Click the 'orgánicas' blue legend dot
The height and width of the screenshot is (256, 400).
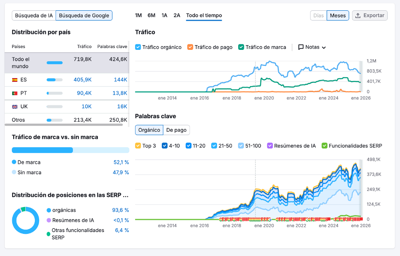(x=49, y=210)
